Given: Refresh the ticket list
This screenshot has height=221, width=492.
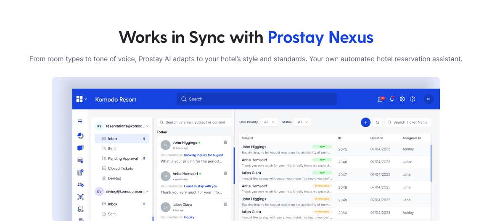Looking at the screenshot, I should pos(378,122).
